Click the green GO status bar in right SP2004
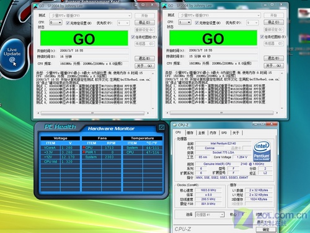Screen dimensions: 310x233 [x=213, y=38]
